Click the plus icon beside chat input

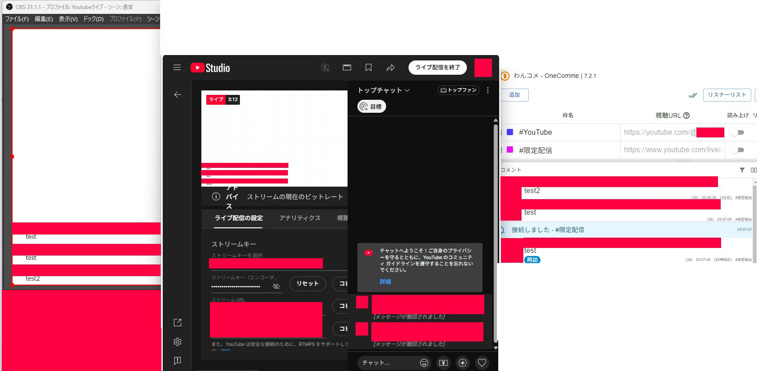click(463, 363)
